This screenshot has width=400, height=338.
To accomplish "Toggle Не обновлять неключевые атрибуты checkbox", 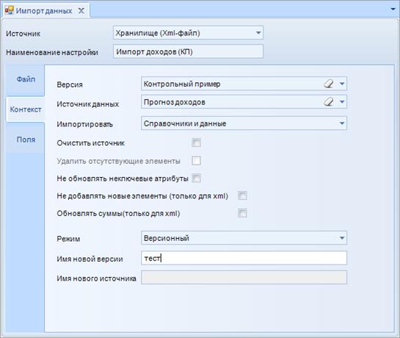I will pyautogui.click(x=196, y=178).
